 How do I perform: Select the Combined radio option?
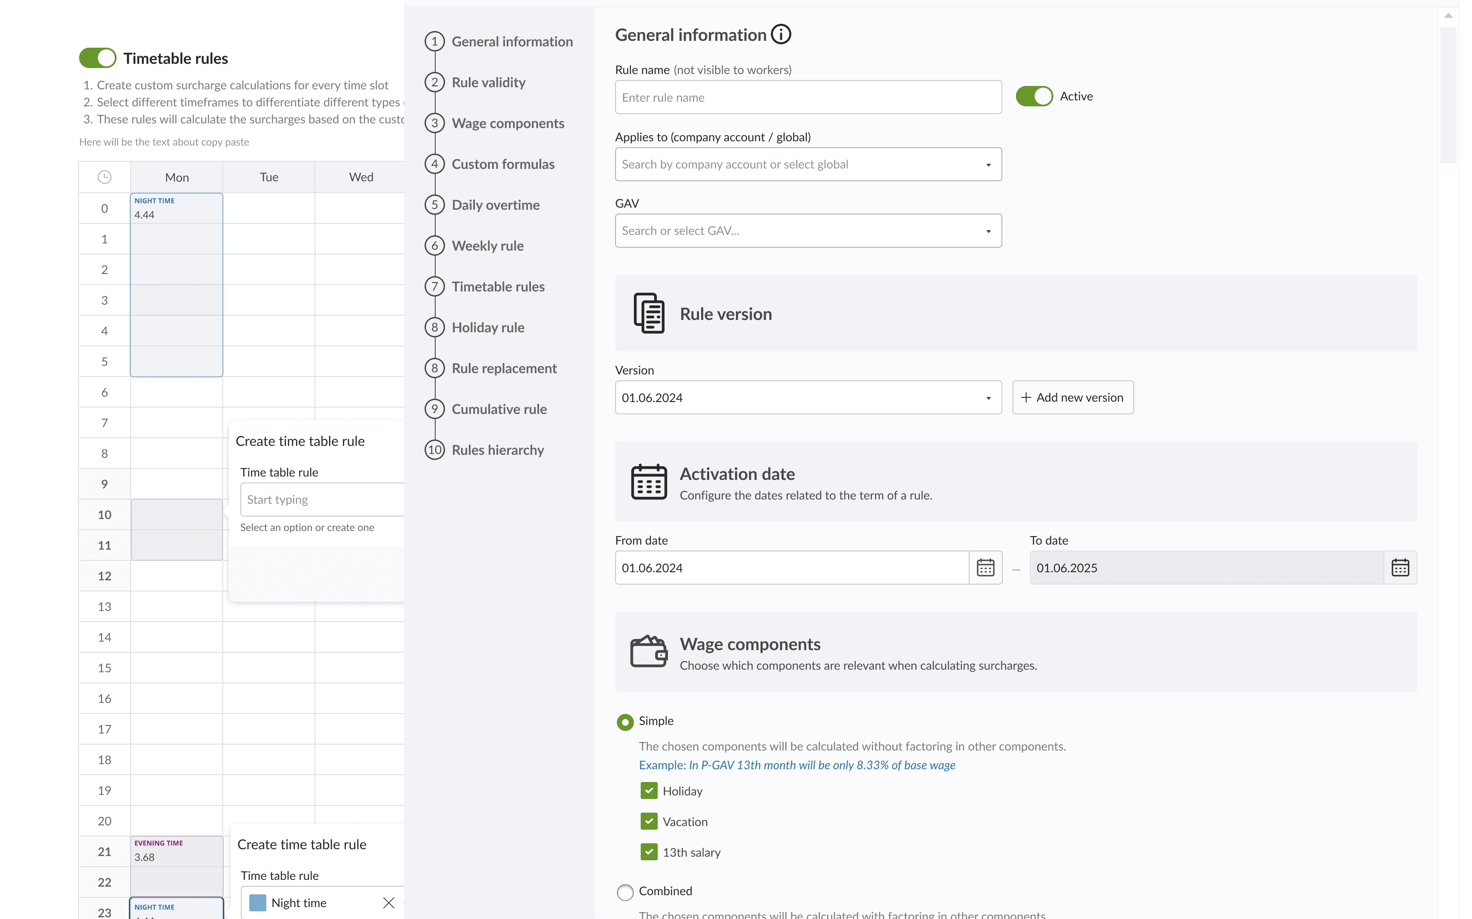[x=625, y=892]
